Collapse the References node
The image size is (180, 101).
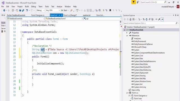tap(127, 36)
